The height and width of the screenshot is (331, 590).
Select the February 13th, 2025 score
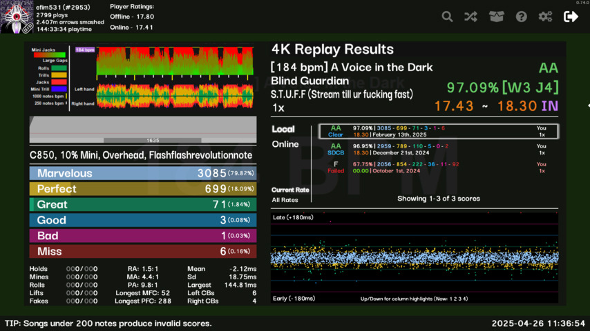click(438, 131)
